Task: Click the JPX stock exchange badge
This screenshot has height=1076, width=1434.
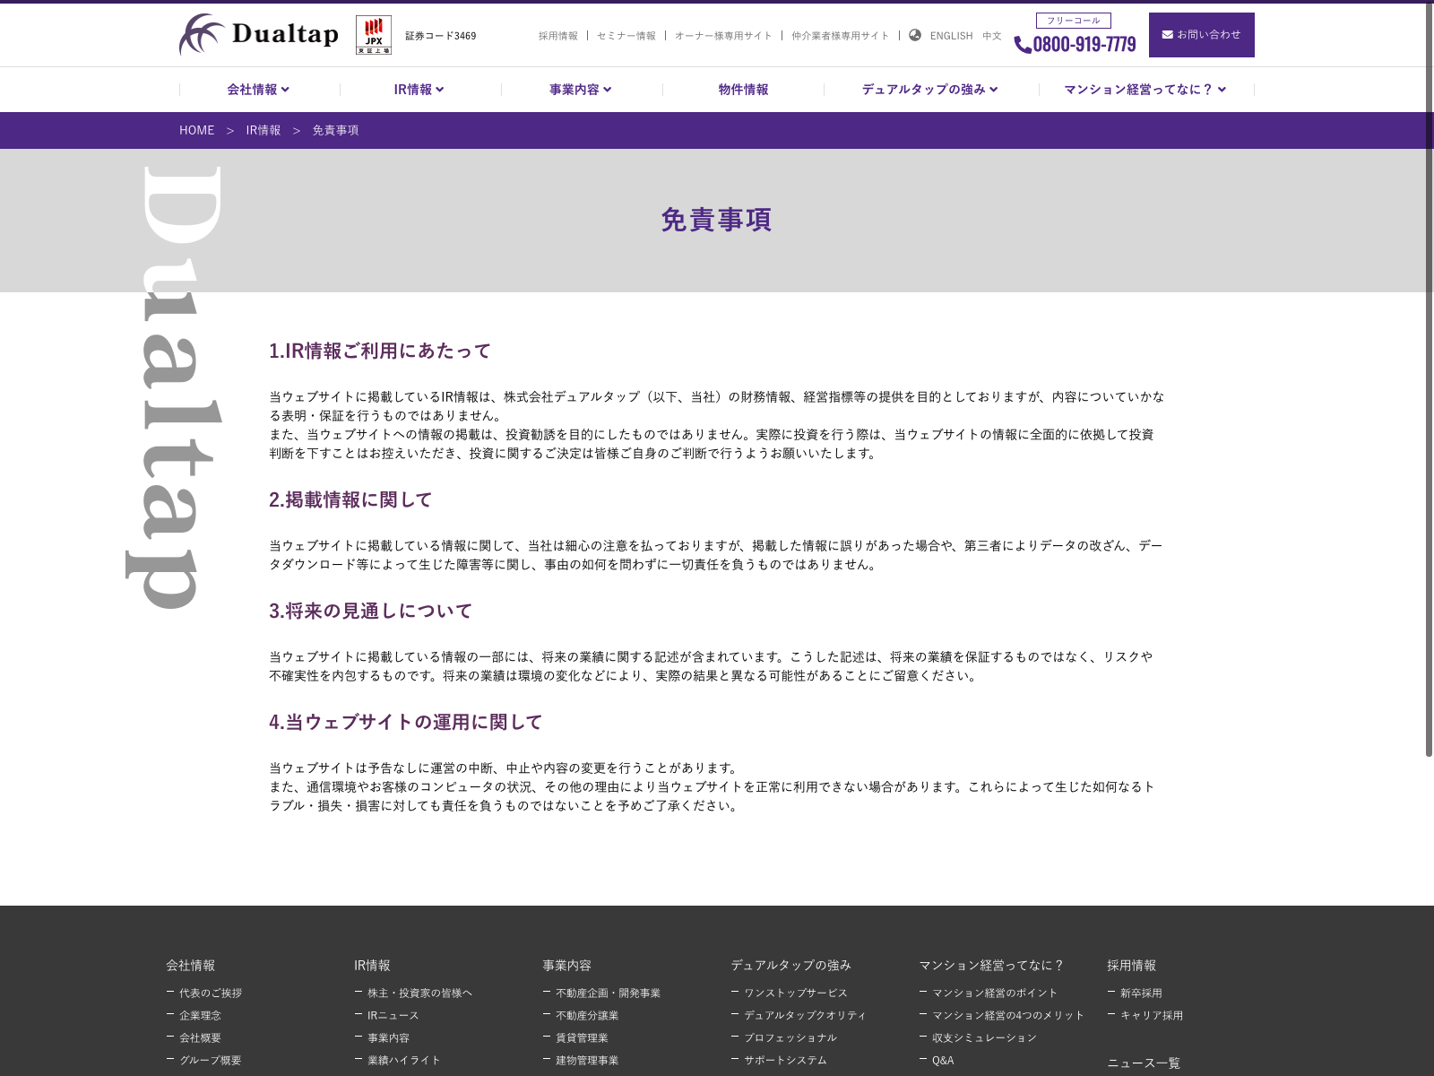Action: (374, 36)
